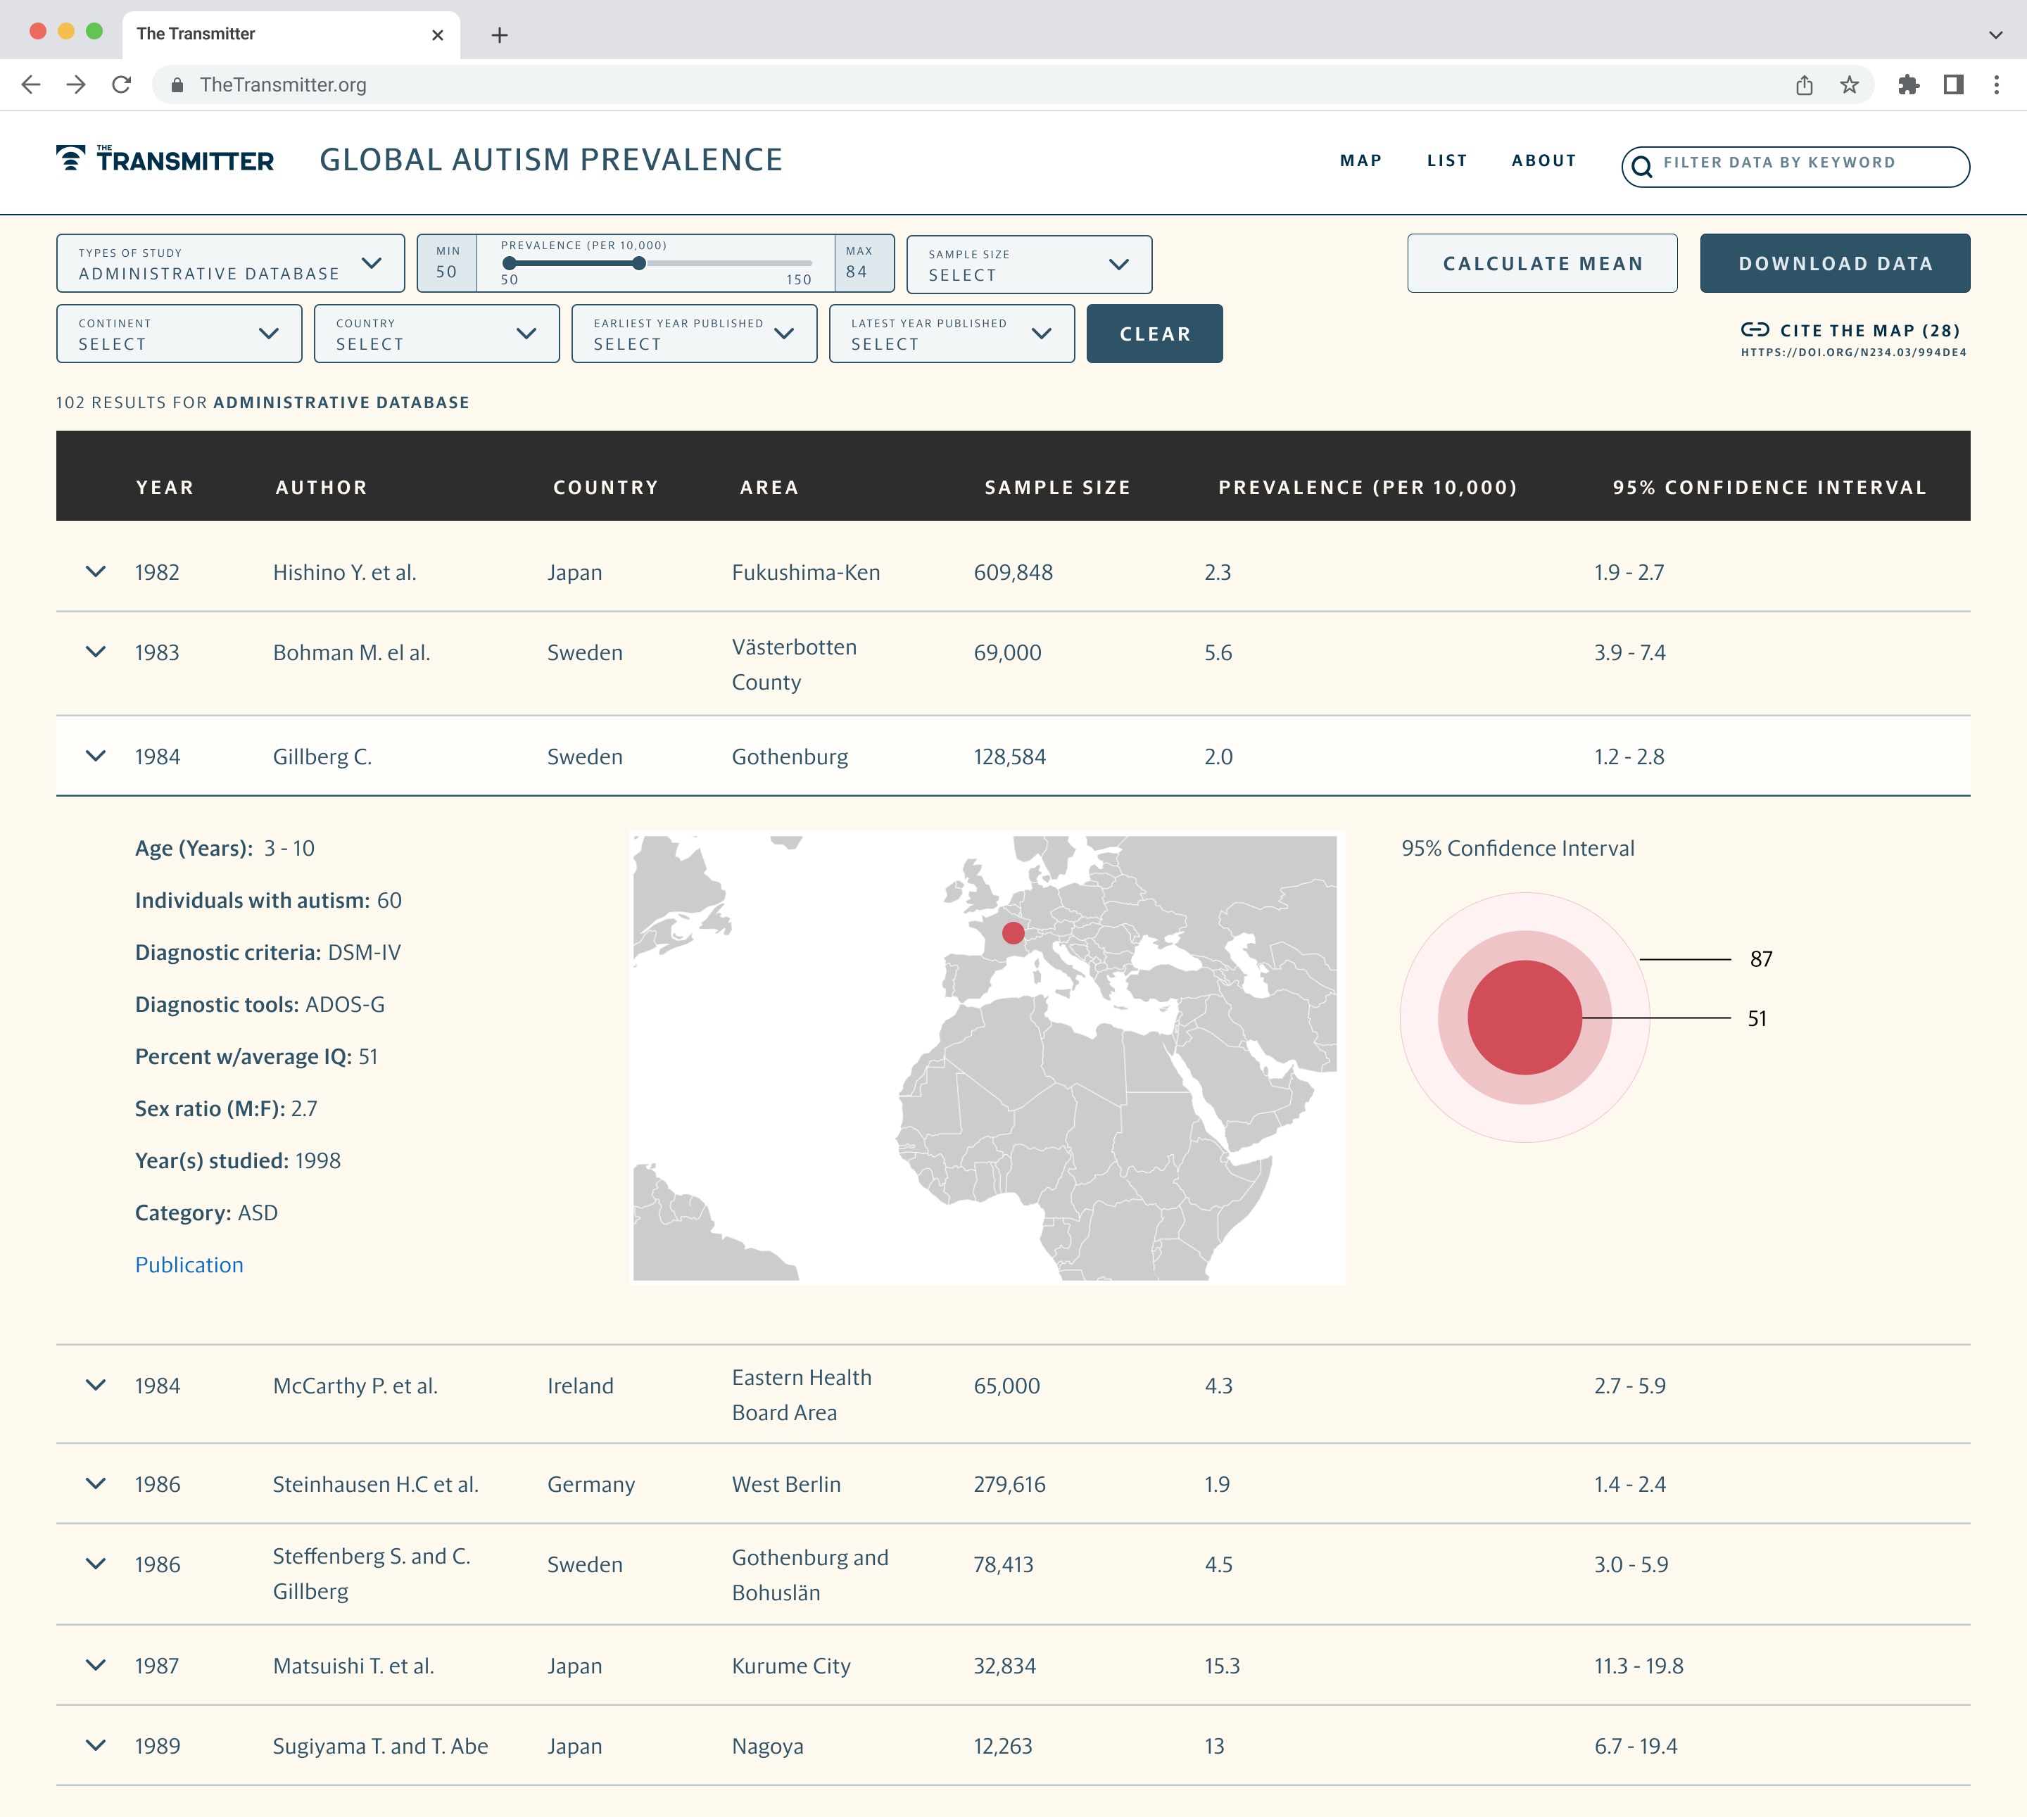Image resolution: width=2027 pixels, height=1817 pixels.
Task: Reload the page
Action: pyautogui.click(x=122, y=85)
